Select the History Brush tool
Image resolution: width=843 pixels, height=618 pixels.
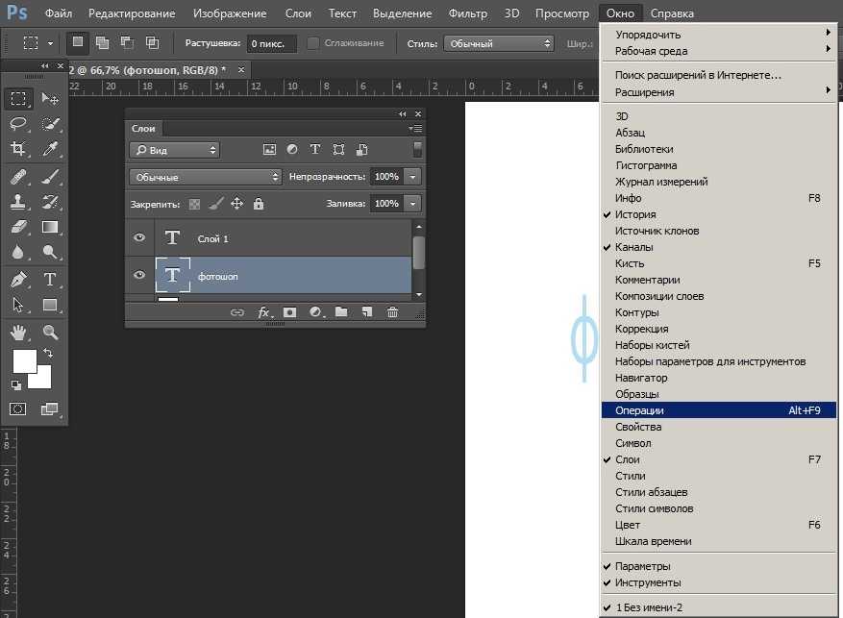tap(51, 202)
